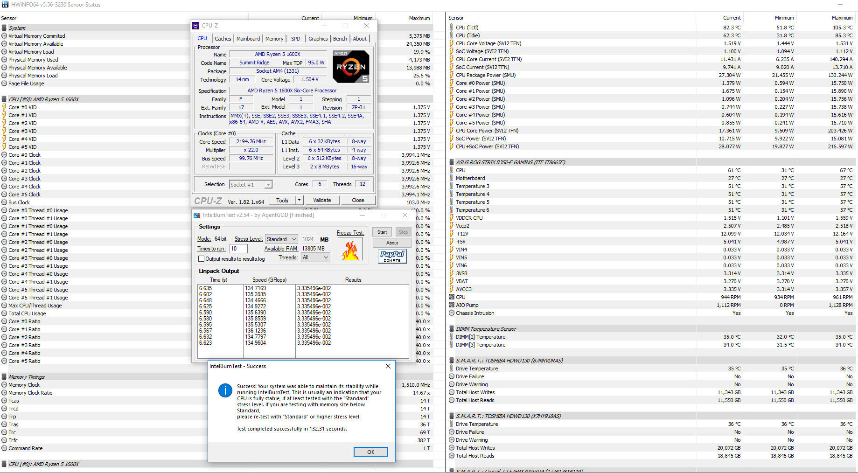Image resolution: width=858 pixels, height=473 pixels.
Task: Click the CPU fan RPM icon in motherboard section
Action: [x=451, y=297]
